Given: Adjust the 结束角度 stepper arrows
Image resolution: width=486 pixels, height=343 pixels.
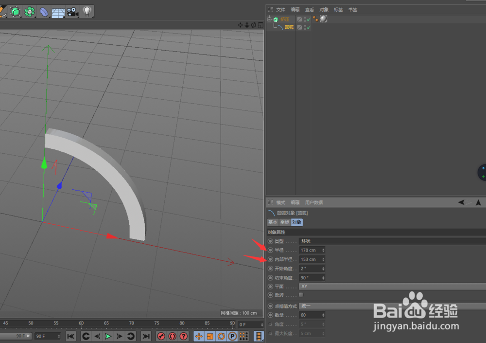Looking at the screenshot, I should pyautogui.click(x=323, y=278).
